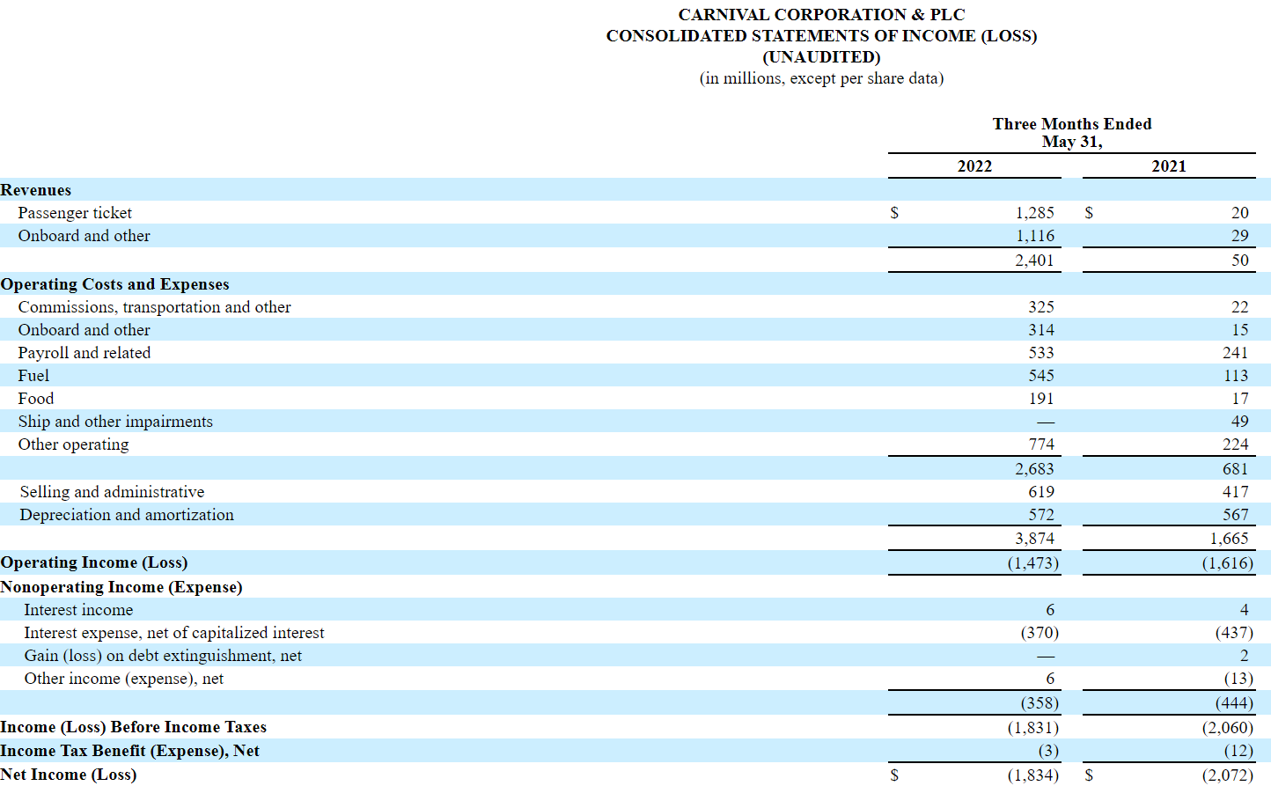Select Other operating 2022 value 774
Viewport: 1271px width, 786px height.
point(1041,444)
